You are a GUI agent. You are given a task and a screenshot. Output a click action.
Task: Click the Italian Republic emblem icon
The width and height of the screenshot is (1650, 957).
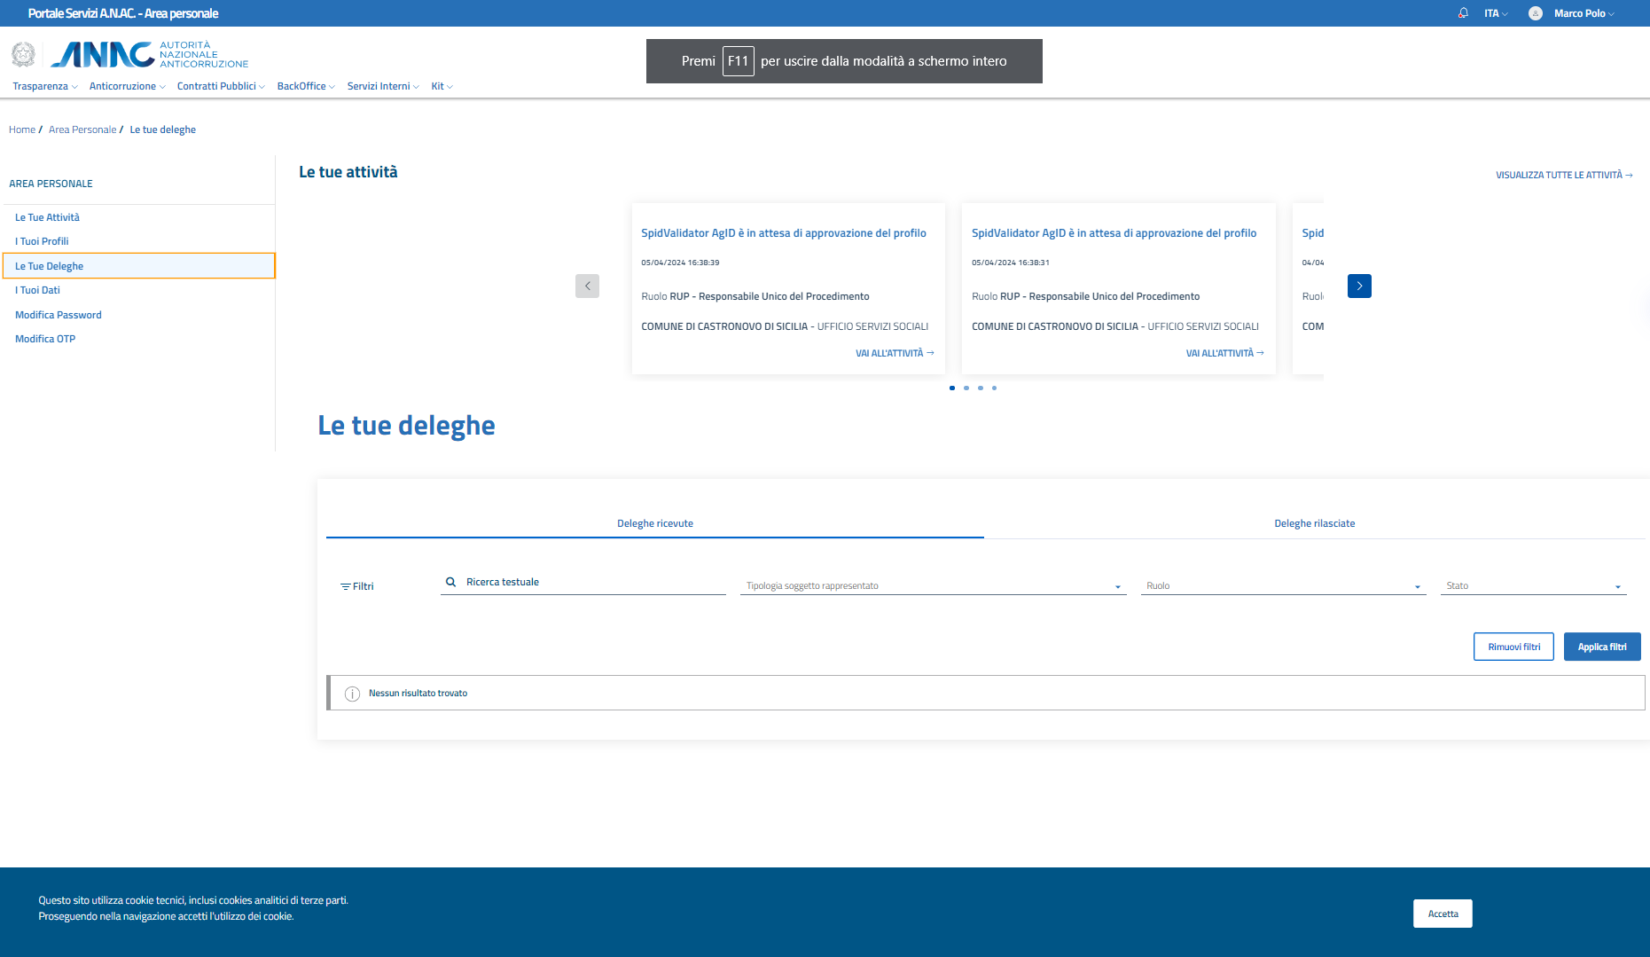pos(23,55)
